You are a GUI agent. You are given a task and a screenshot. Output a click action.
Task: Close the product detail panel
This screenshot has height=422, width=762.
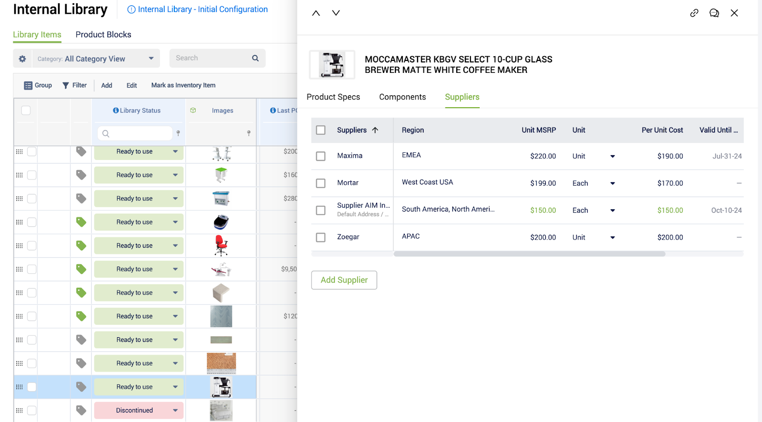(734, 13)
